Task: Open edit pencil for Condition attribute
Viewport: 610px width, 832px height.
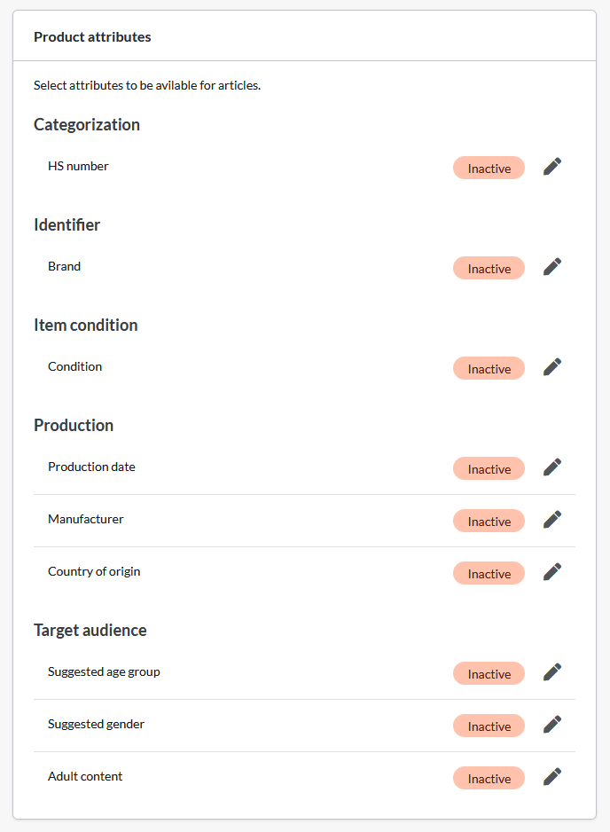Action: pos(552,367)
